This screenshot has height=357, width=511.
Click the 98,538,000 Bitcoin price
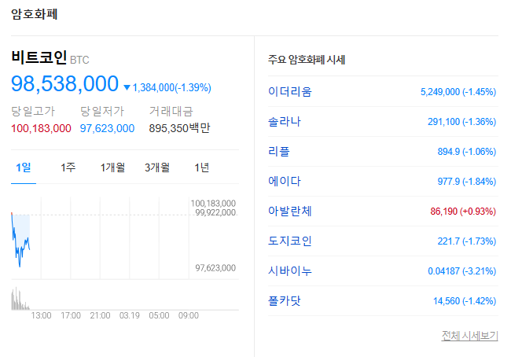point(64,84)
